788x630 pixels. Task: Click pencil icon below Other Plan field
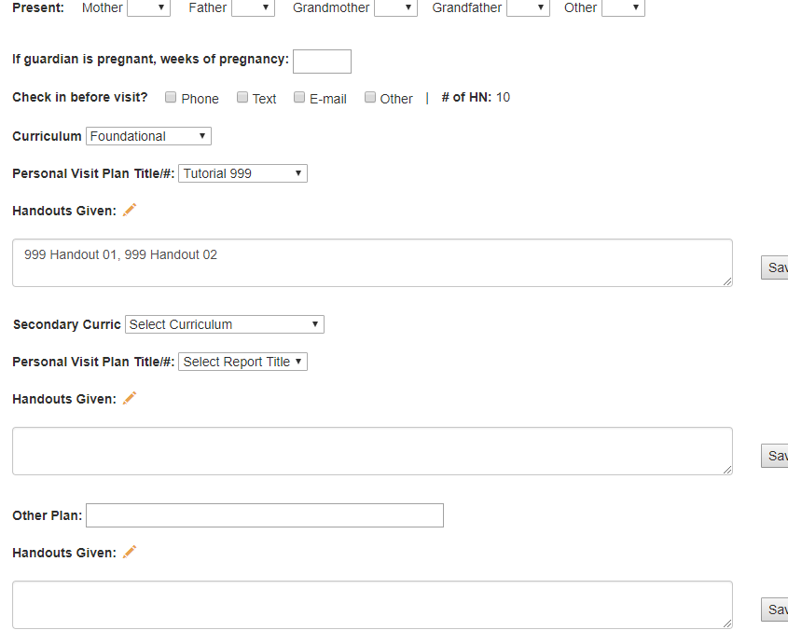coord(130,552)
